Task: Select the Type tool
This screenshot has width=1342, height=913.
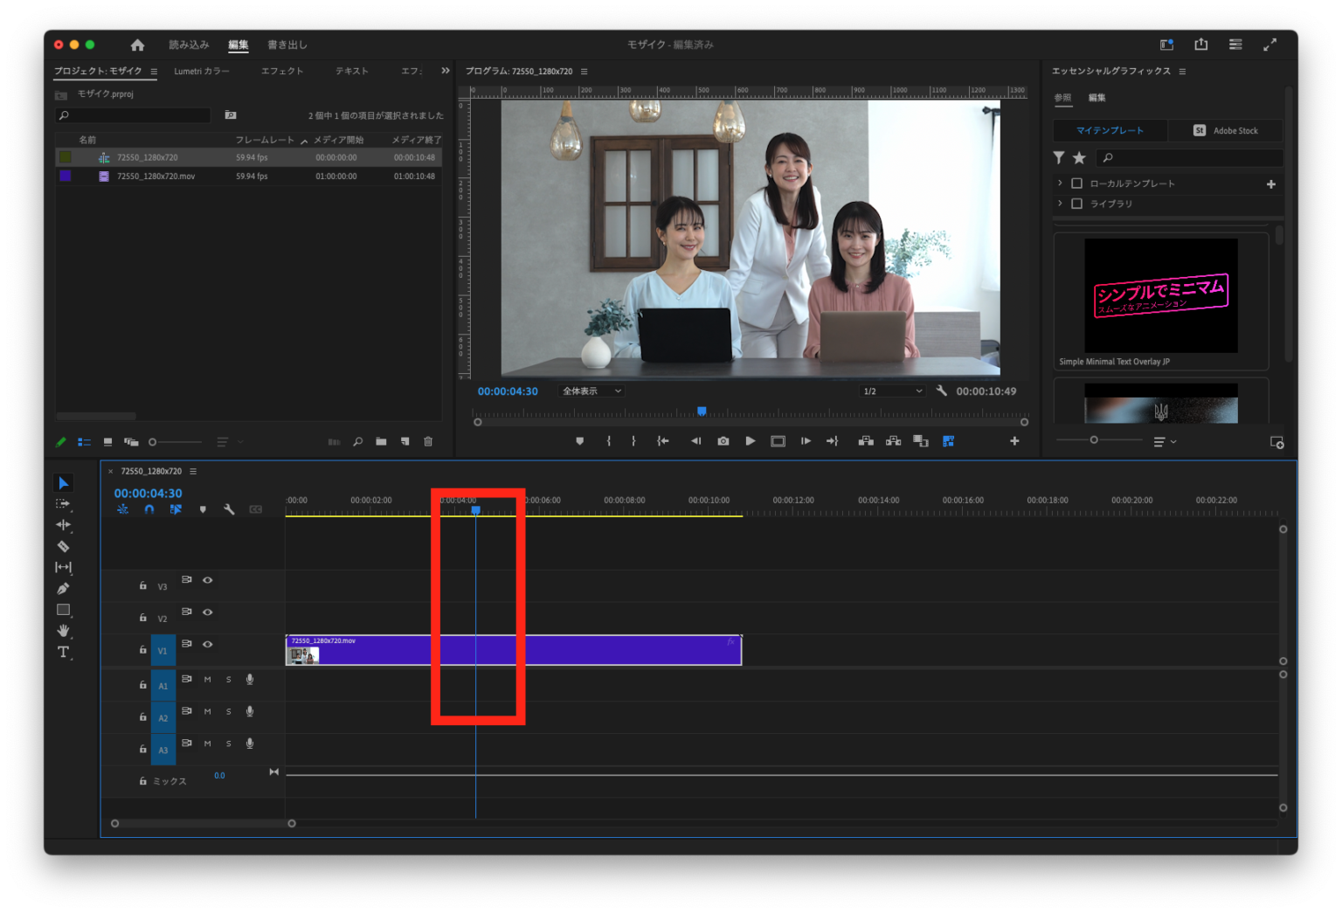Action: point(63,653)
